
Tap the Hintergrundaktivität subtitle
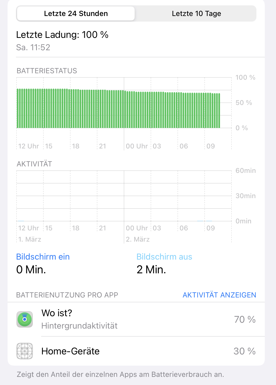pos(79,326)
